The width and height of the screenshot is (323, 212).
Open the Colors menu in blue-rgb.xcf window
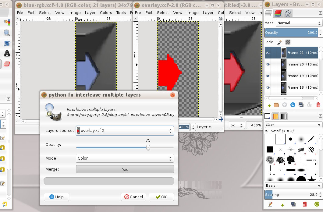tap(106, 12)
